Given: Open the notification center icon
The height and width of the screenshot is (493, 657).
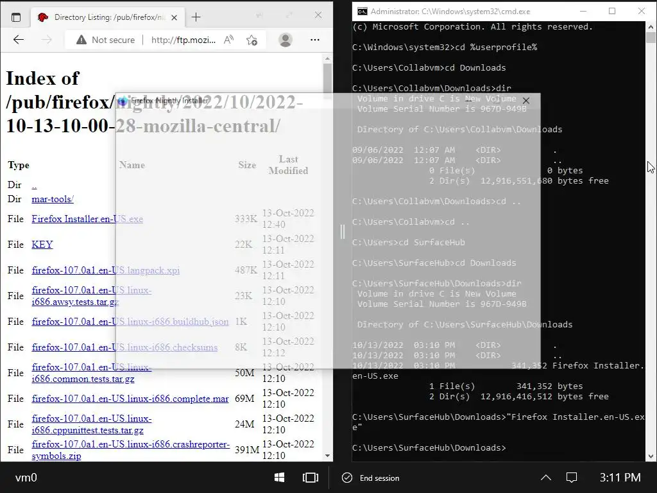Looking at the screenshot, I should click(x=572, y=478).
